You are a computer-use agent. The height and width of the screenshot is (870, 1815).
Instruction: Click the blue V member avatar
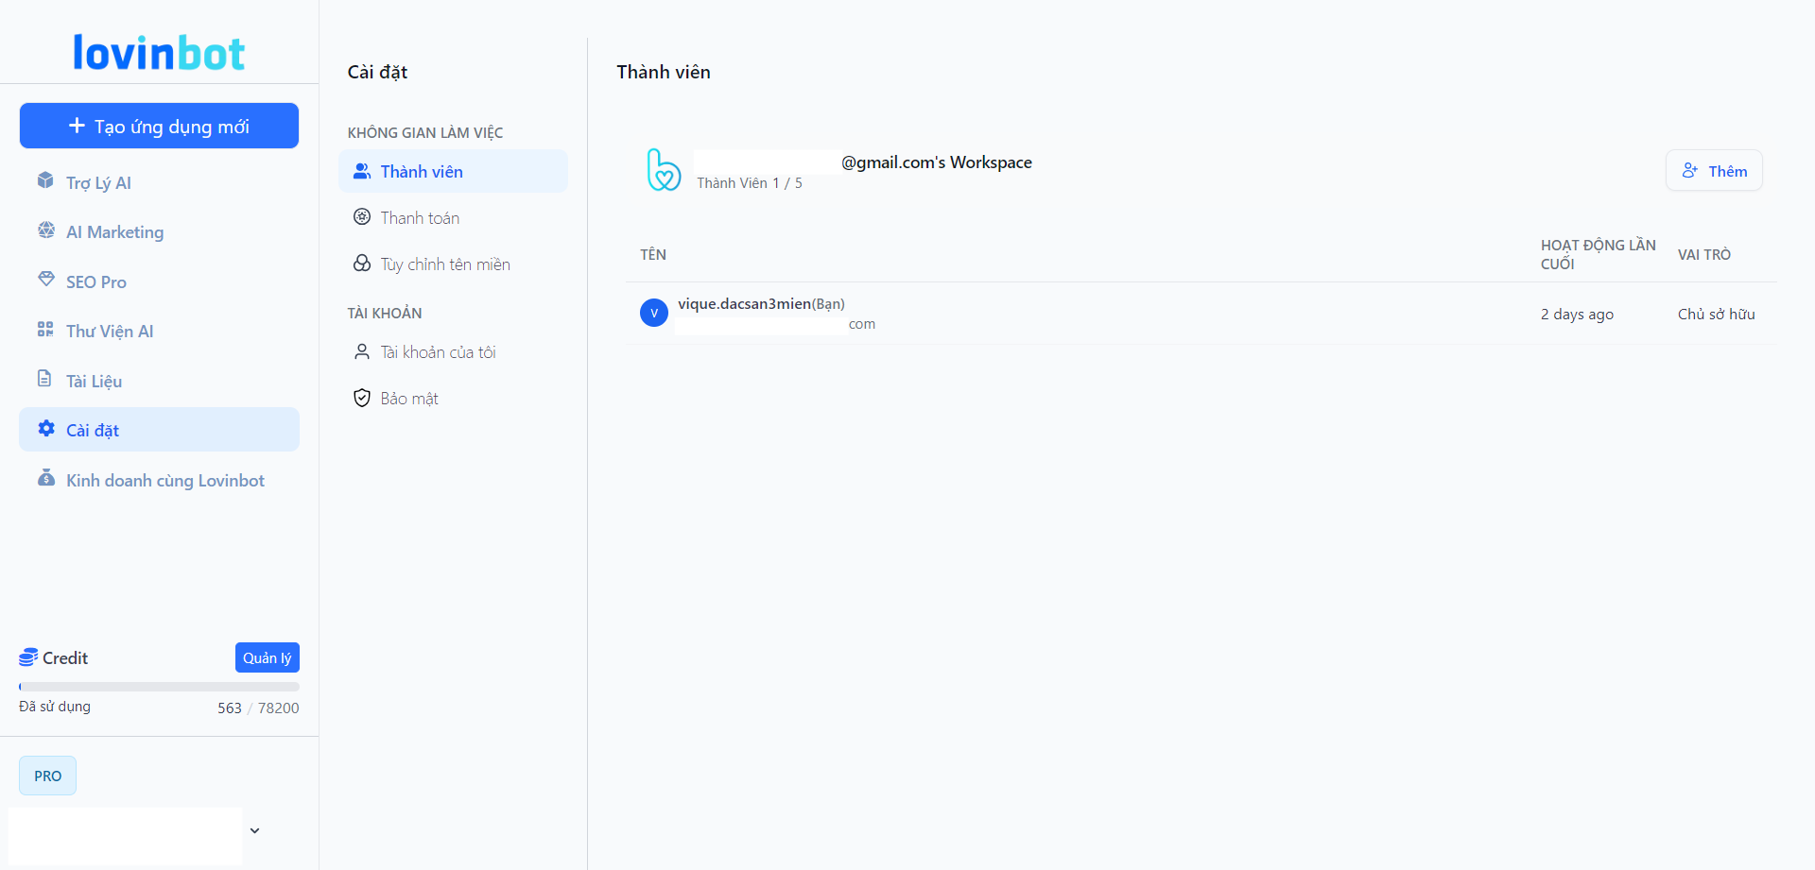click(x=654, y=313)
